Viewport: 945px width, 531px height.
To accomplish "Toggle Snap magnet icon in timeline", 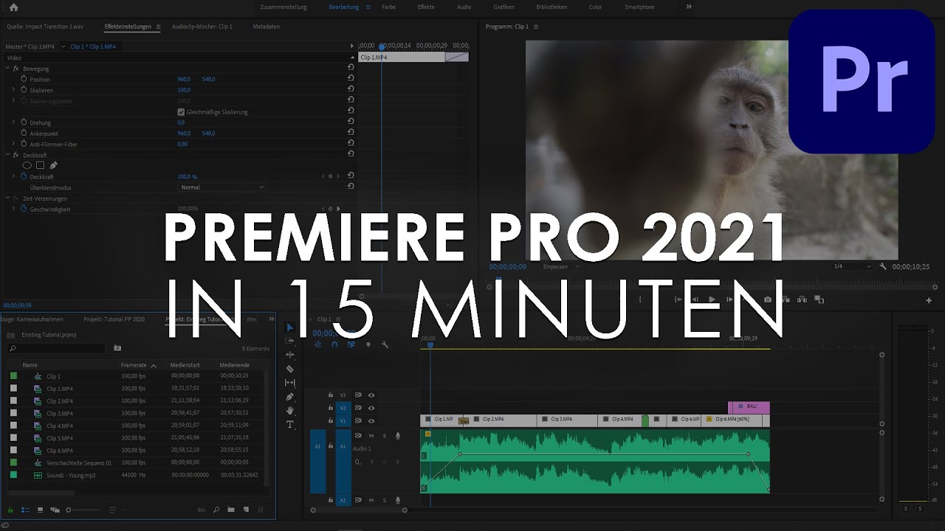I will click(x=334, y=344).
